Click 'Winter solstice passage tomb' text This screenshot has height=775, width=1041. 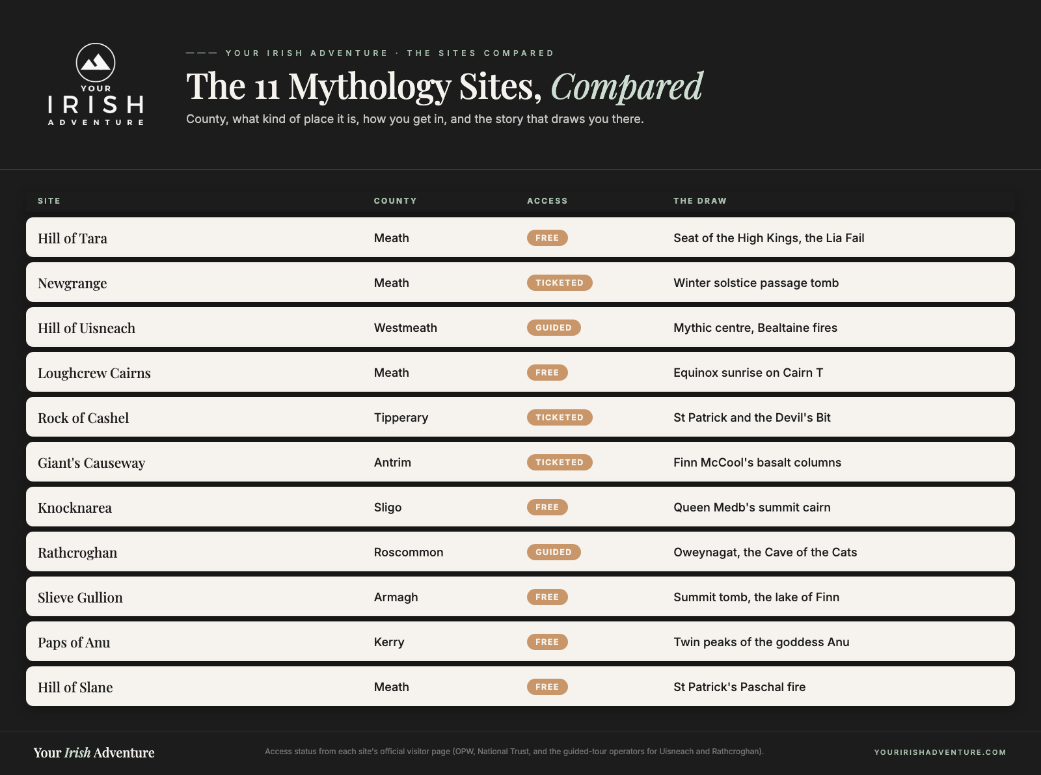[756, 283]
